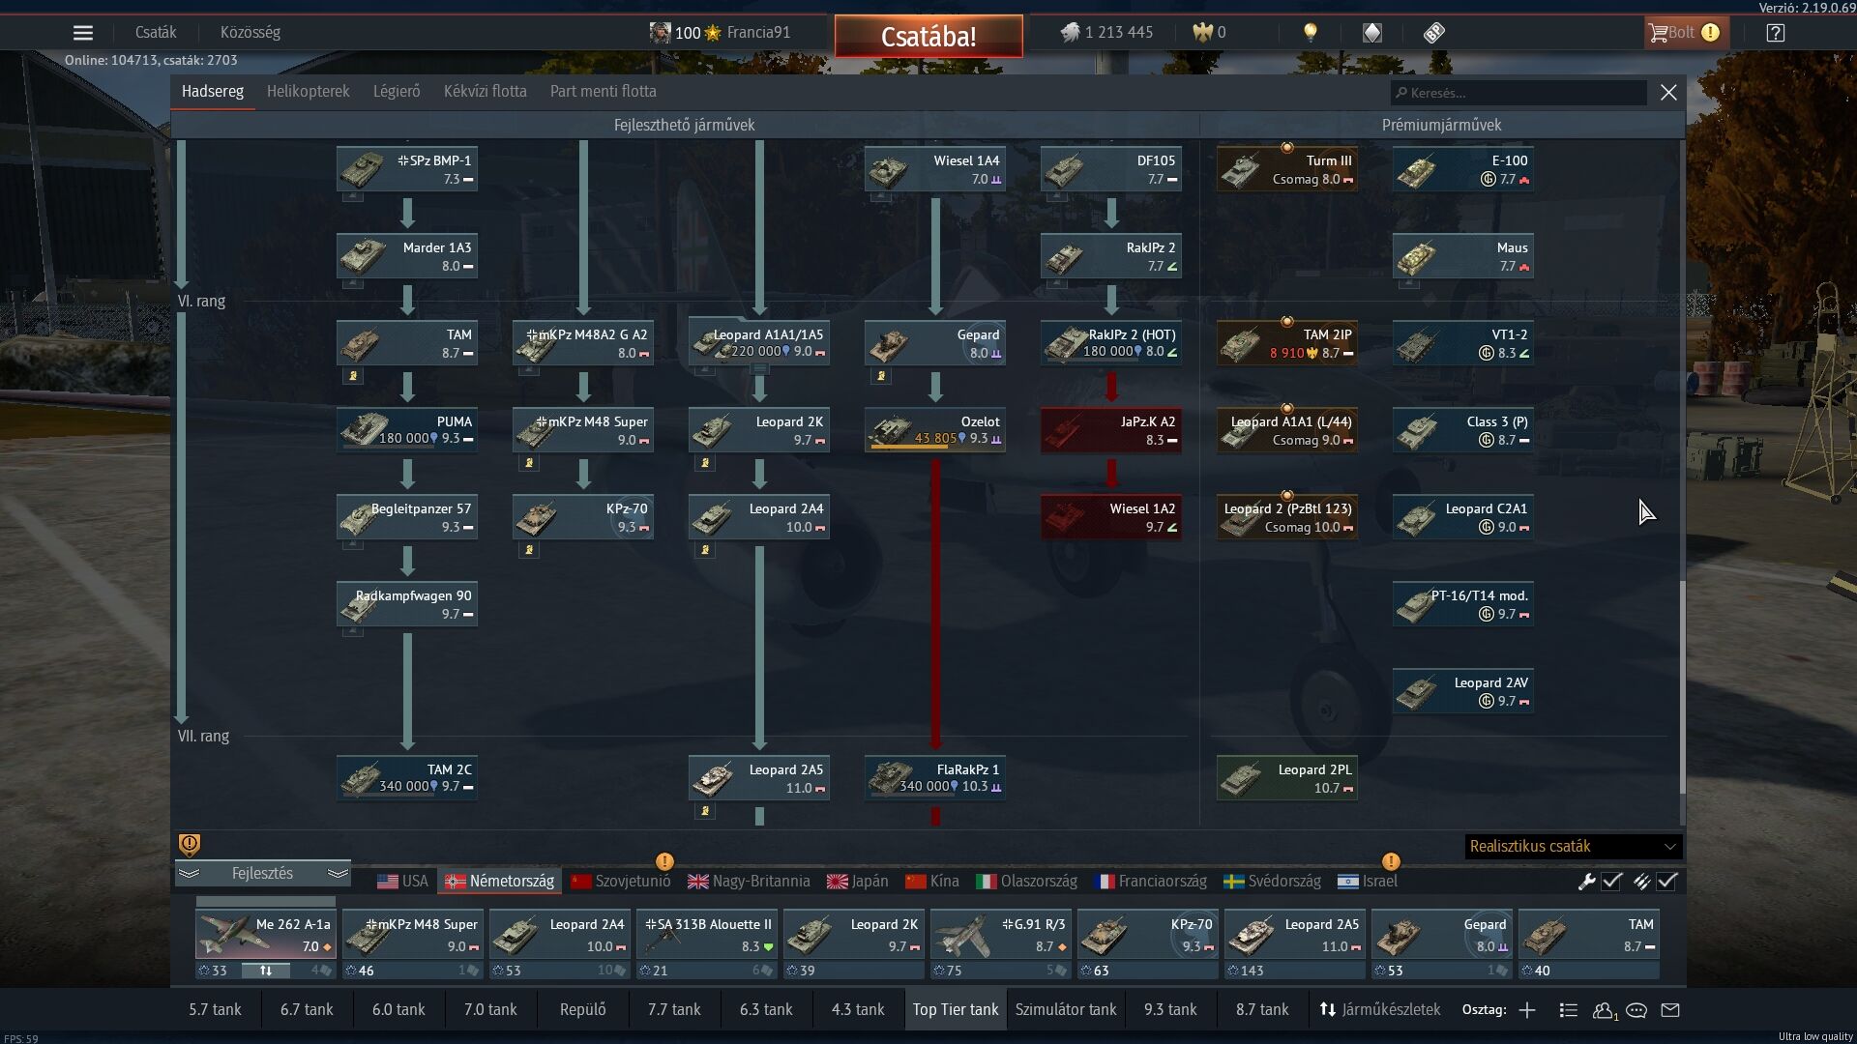Click the Keresés search field

[1518, 93]
